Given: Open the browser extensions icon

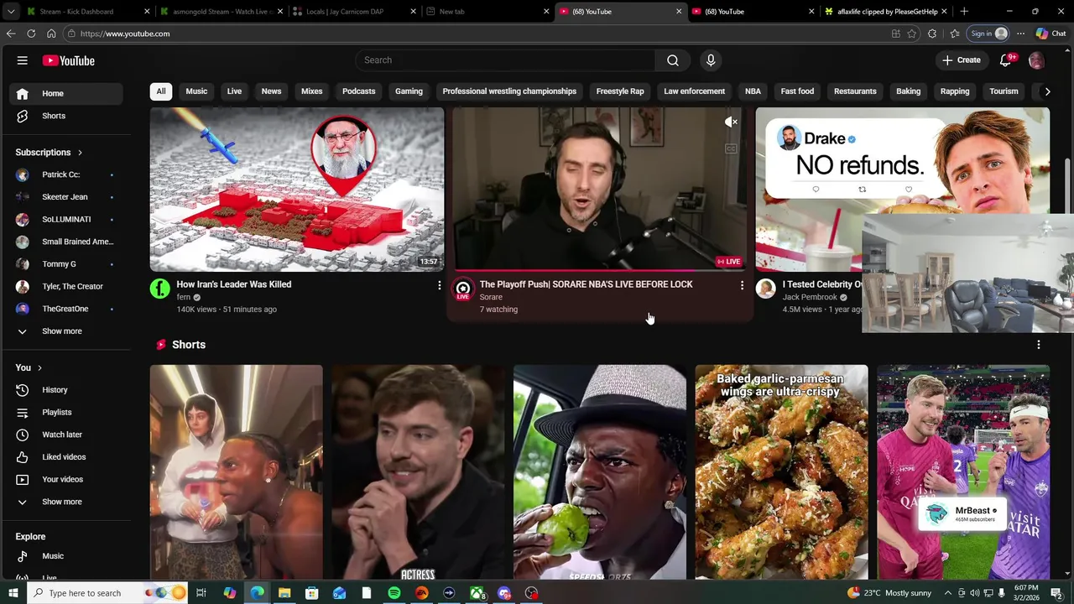Looking at the screenshot, I should 932,34.
